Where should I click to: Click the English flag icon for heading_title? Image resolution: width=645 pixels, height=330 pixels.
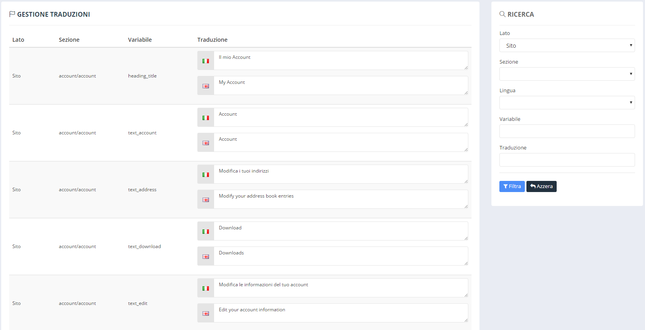click(206, 86)
